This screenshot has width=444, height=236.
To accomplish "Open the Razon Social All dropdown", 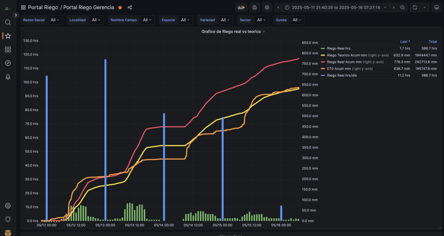I will click(x=55, y=20).
